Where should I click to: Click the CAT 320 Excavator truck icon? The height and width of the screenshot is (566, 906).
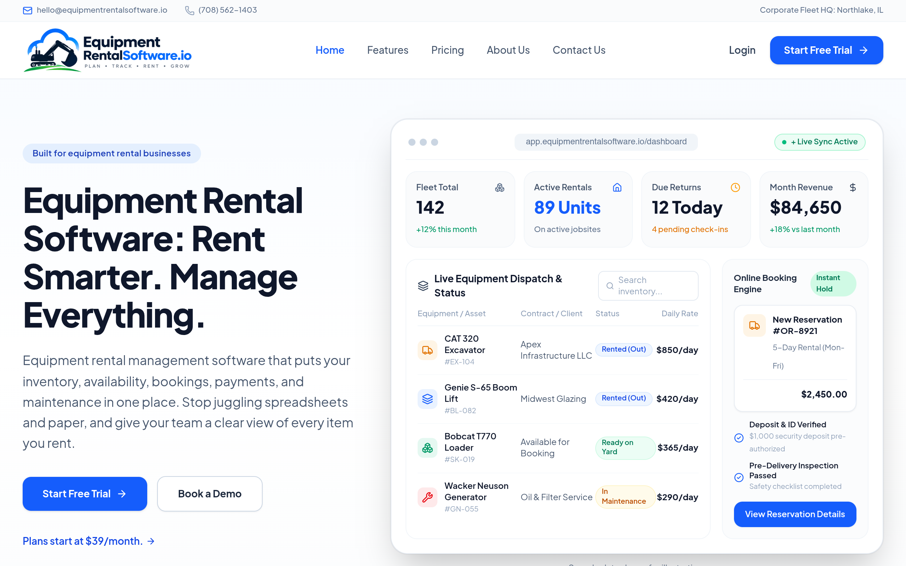428,350
